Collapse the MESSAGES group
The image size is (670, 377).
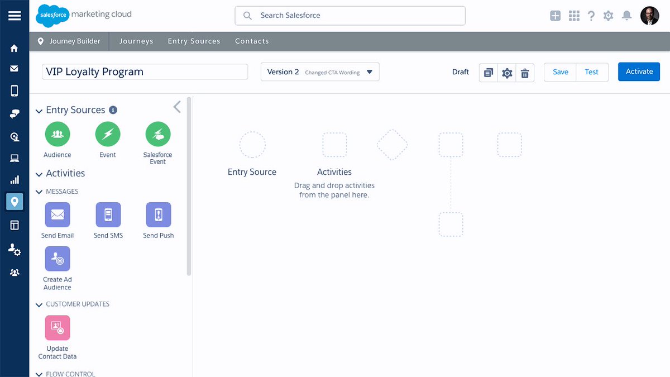pos(39,192)
